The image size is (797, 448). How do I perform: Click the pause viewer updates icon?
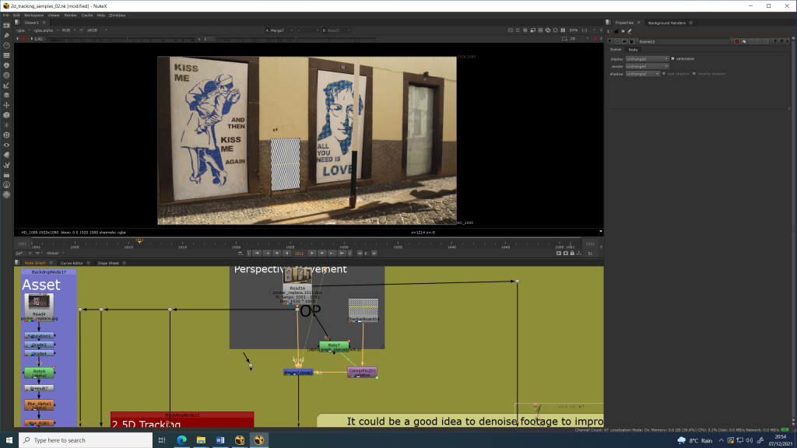coord(563,30)
